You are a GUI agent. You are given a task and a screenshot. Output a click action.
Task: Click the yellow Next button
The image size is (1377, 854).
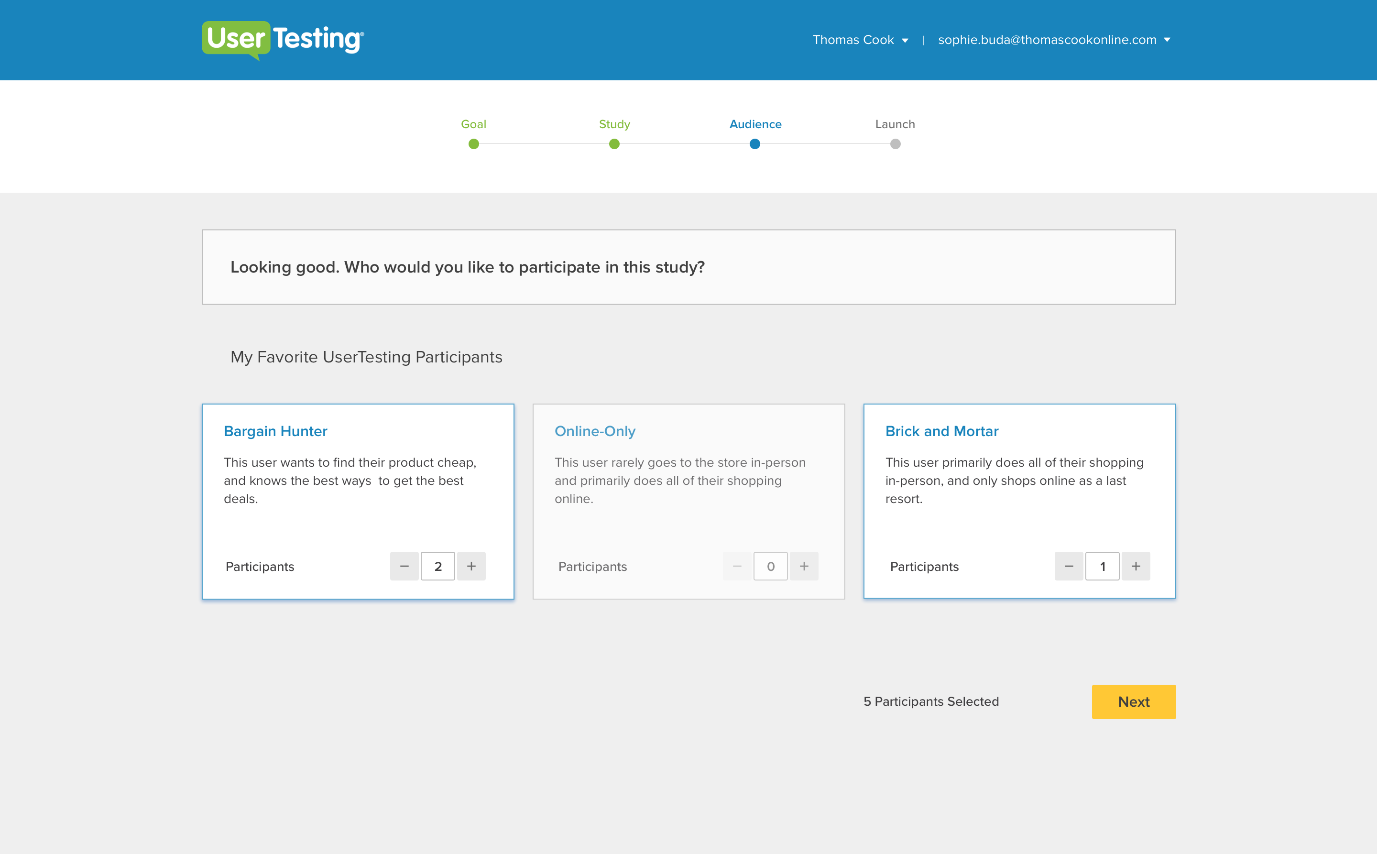(1134, 701)
